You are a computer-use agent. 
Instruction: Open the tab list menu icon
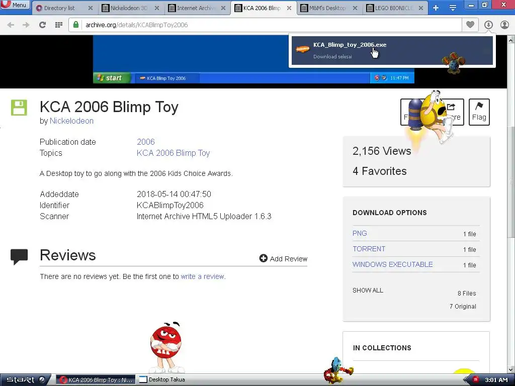(453, 8)
